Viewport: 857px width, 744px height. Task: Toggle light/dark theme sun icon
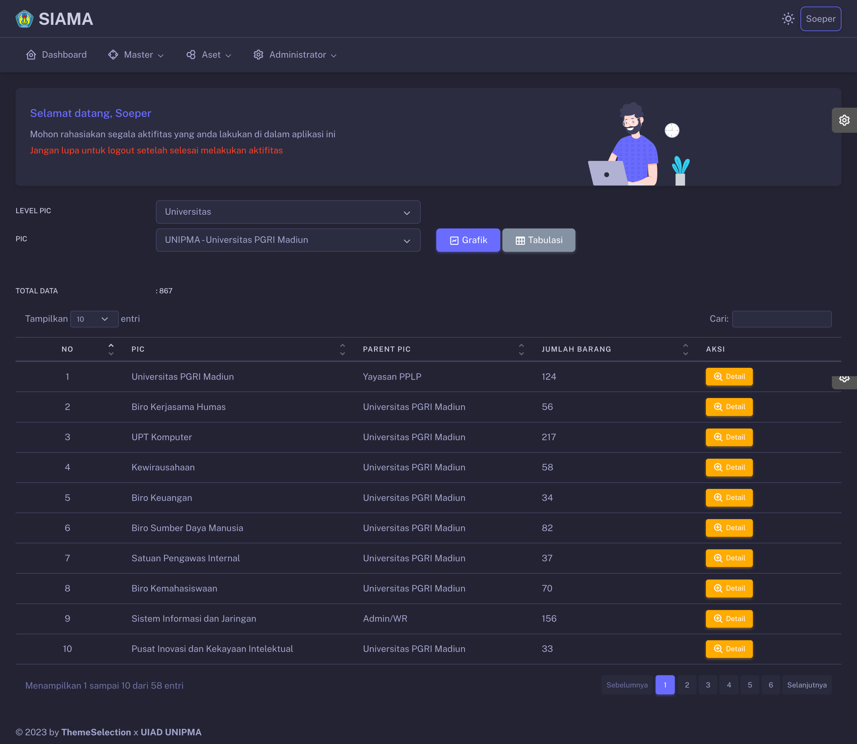pos(788,19)
